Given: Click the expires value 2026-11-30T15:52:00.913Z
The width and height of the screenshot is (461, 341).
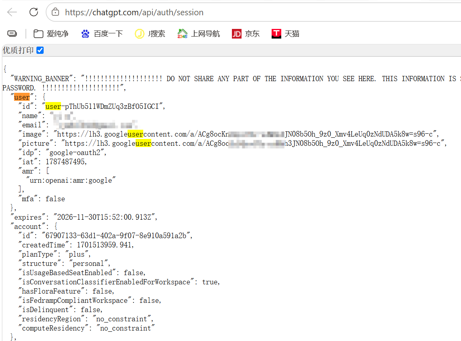Looking at the screenshot, I should (x=104, y=217).
